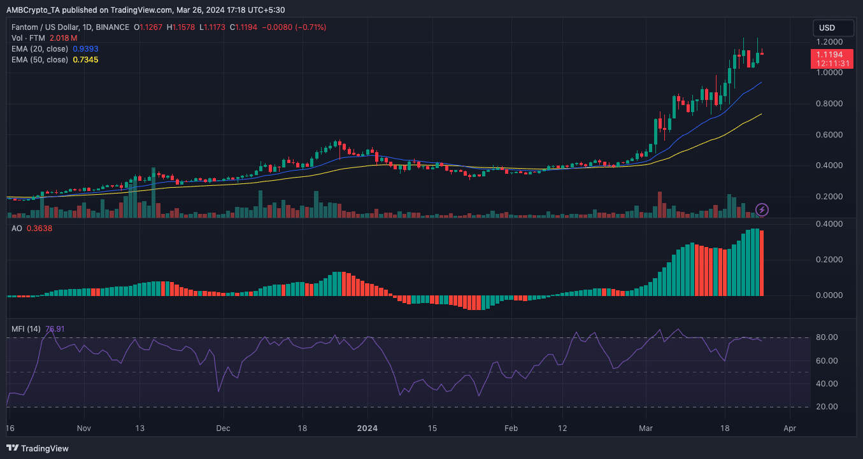Click the 0.2000 price axis label
Image resolution: width=863 pixels, height=459 pixels.
(x=829, y=197)
